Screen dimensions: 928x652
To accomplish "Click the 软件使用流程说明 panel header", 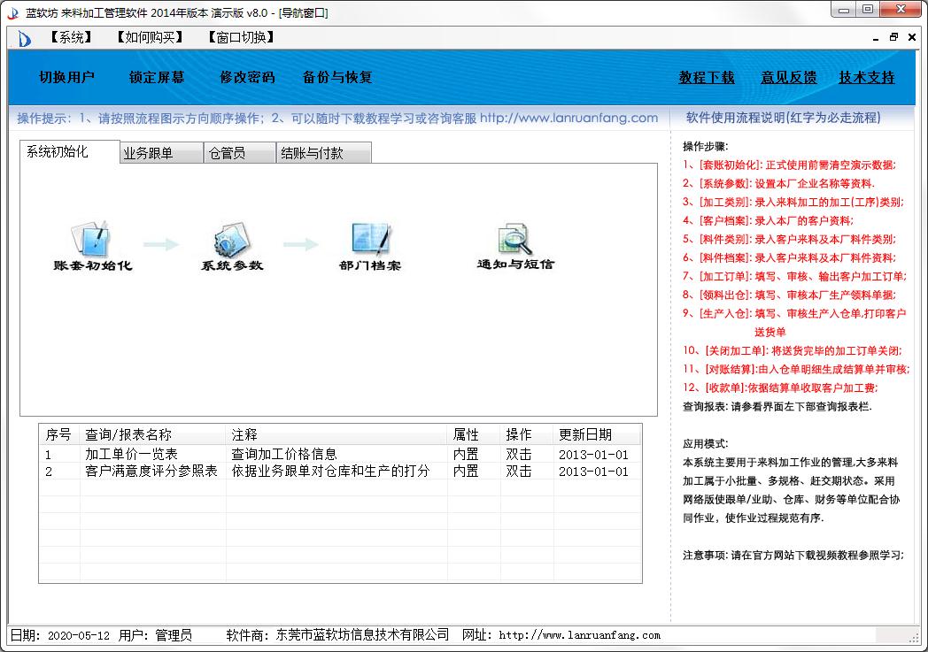I will tap(783, 118).
